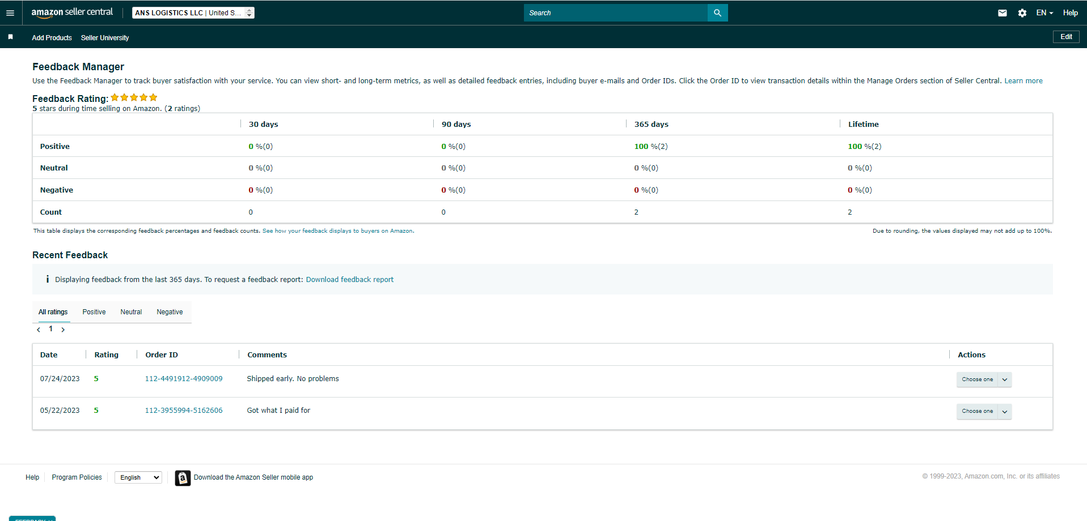
Task: Click the 90 days column header
Action: 456,125
